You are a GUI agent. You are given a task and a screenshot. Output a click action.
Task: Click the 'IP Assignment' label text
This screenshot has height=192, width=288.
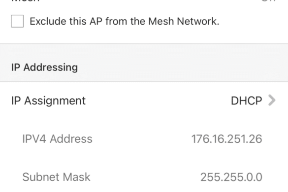(48, 100)
